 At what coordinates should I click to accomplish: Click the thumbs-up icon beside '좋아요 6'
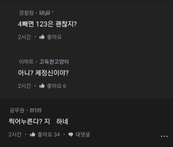click(x=42, y=86)
